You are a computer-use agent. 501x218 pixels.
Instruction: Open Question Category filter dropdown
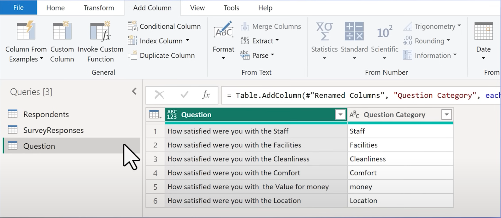pyautogui.click(x=446, y=114)
